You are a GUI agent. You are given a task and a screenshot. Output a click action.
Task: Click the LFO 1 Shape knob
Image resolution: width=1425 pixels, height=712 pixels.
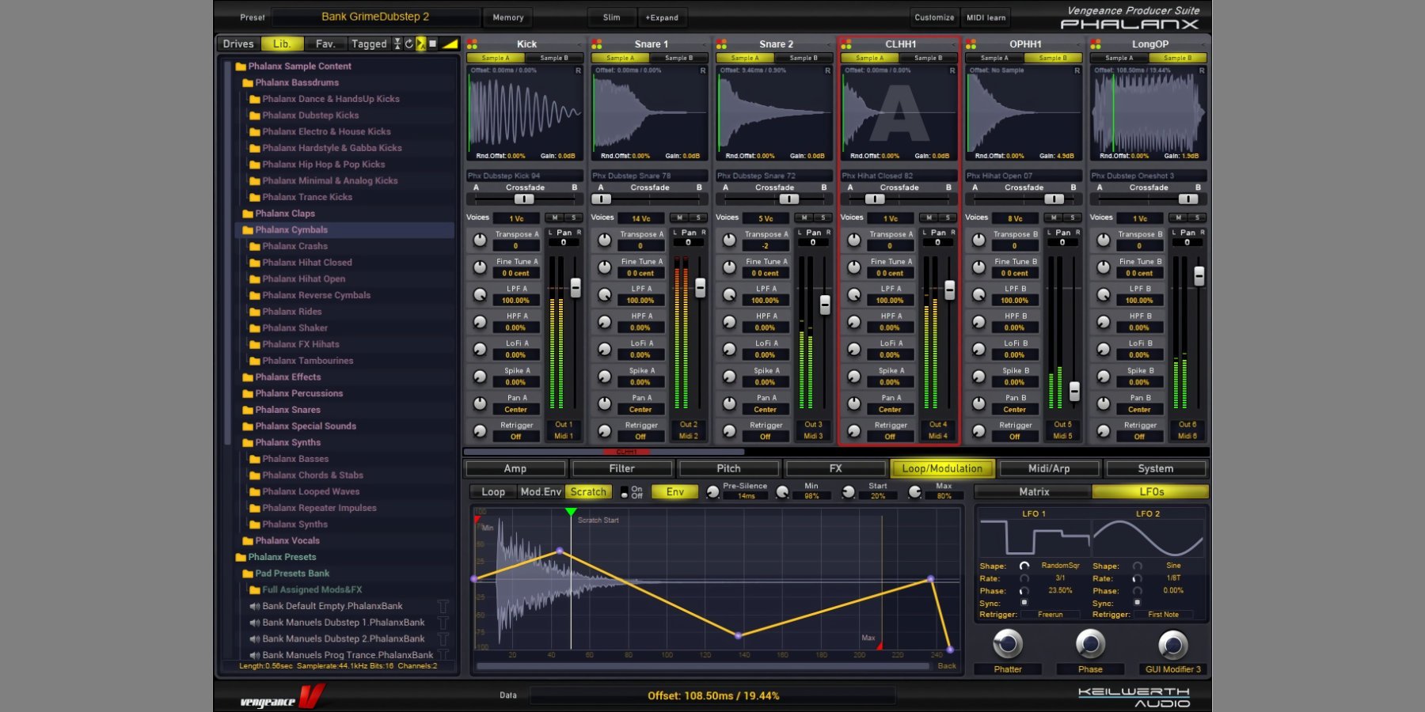tap(1024, 566)
